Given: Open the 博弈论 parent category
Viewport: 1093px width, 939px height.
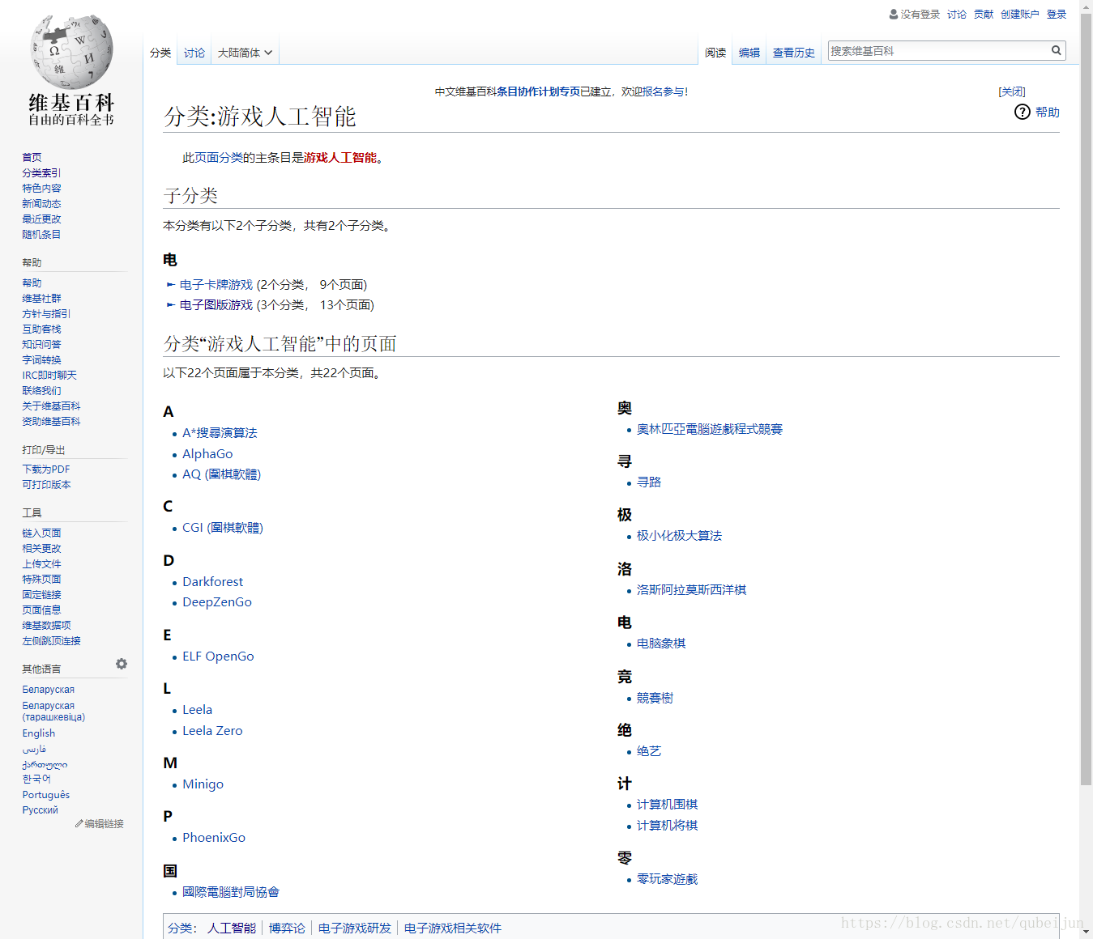Looking at the screenshot, I should tap(287, 928).
